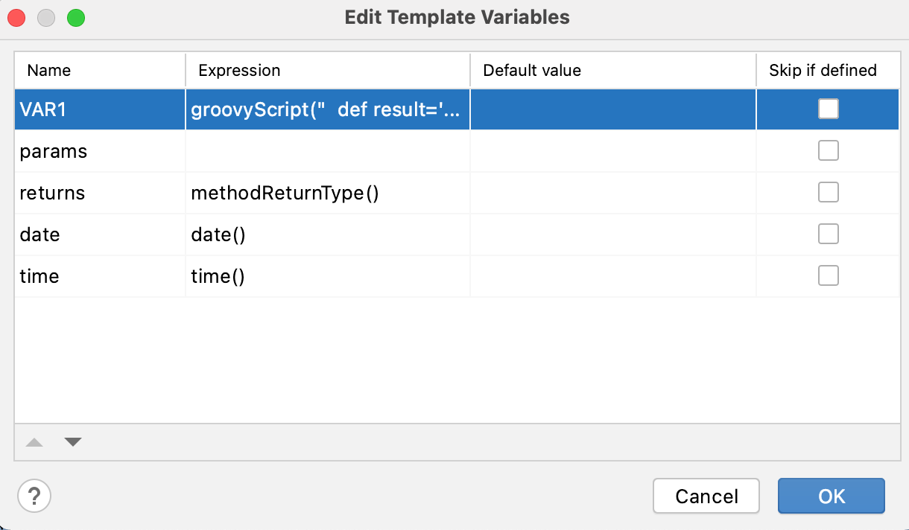Tick Skip if defined for date
This screenshot has height=530, width=909.
tap(828, 234)
